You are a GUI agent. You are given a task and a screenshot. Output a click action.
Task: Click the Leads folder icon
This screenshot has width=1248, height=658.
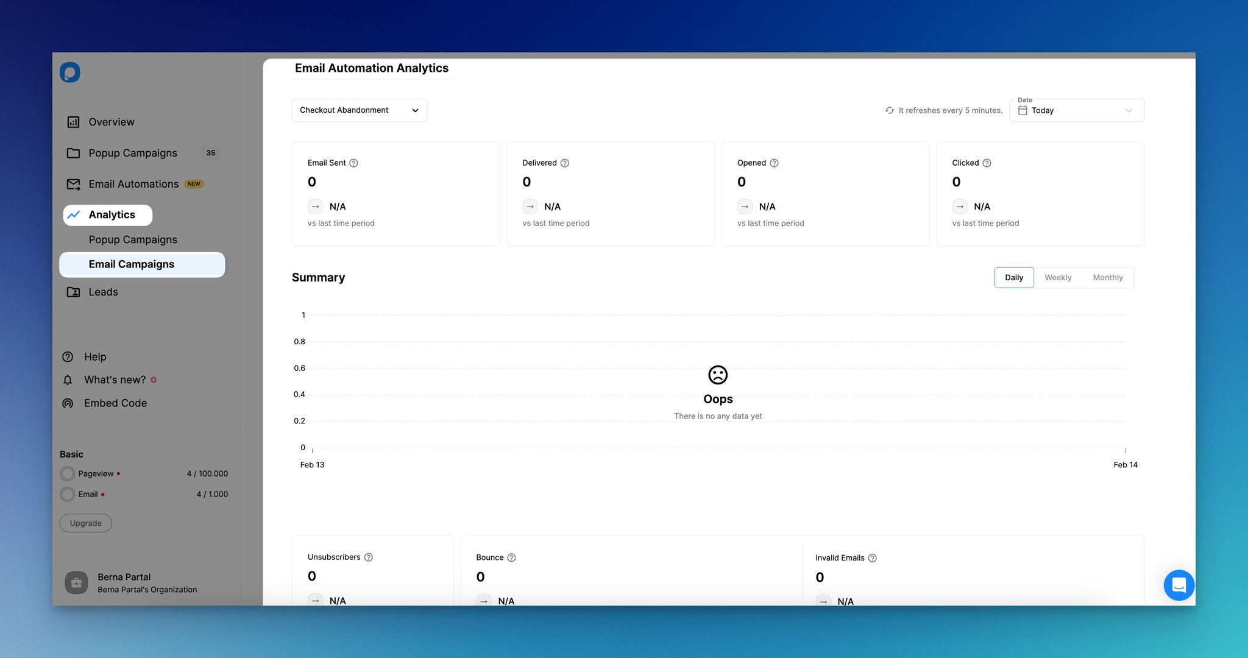[x=73, y=292]
